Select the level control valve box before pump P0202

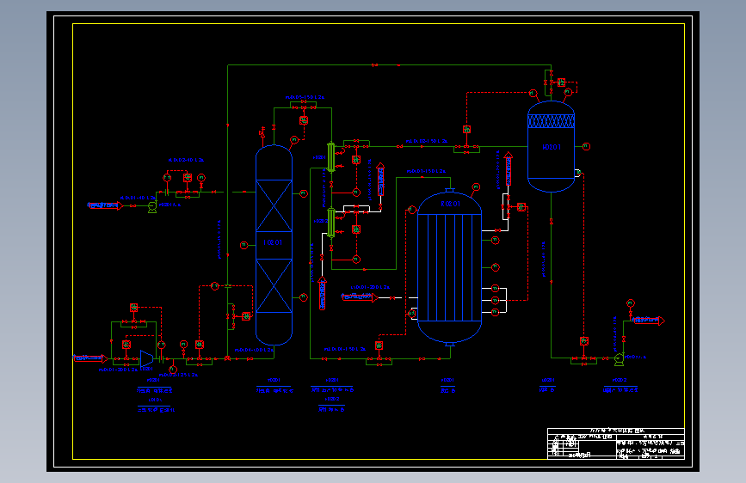pos(584,341)
